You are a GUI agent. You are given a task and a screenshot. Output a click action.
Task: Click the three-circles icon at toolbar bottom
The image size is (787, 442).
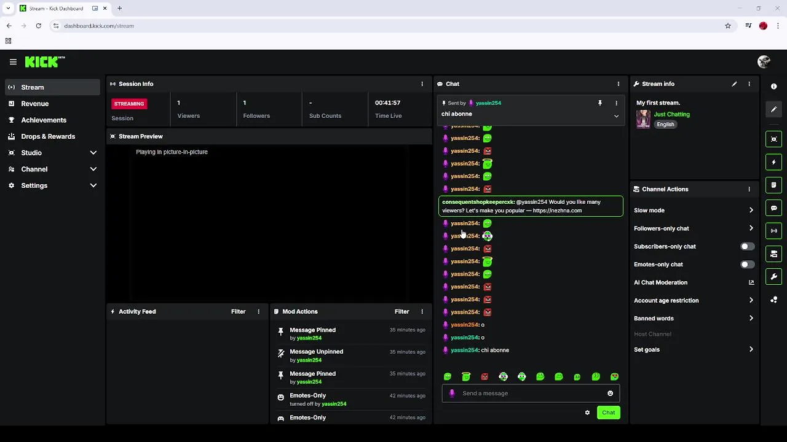(x=774, y=300)
